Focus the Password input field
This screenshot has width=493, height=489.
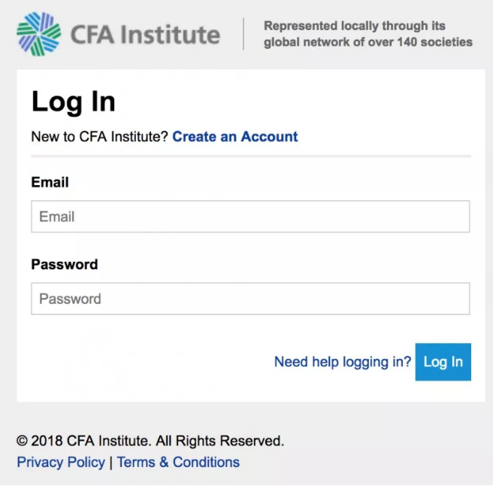click(250, 299)
